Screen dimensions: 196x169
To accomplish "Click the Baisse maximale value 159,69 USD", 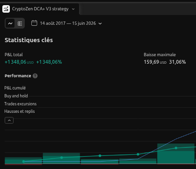I will [x=155, y=62].
